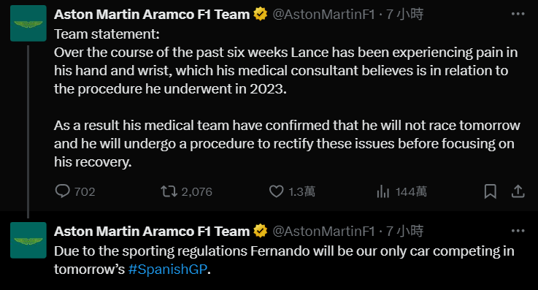The image size is (538, 290).
Task: Open the 7 小時 timestamp of first tweet
Action: 404,15
